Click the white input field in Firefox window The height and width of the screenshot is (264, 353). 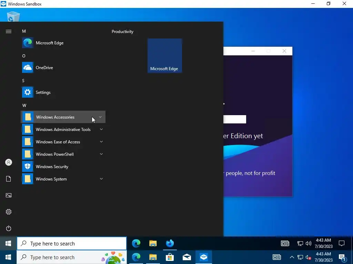[234, 119]
